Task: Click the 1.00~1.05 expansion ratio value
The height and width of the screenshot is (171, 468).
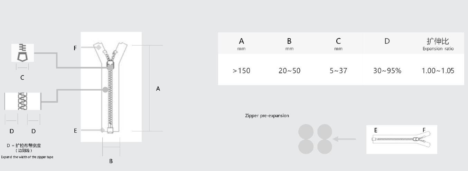Action: click(x=438, y=71)
